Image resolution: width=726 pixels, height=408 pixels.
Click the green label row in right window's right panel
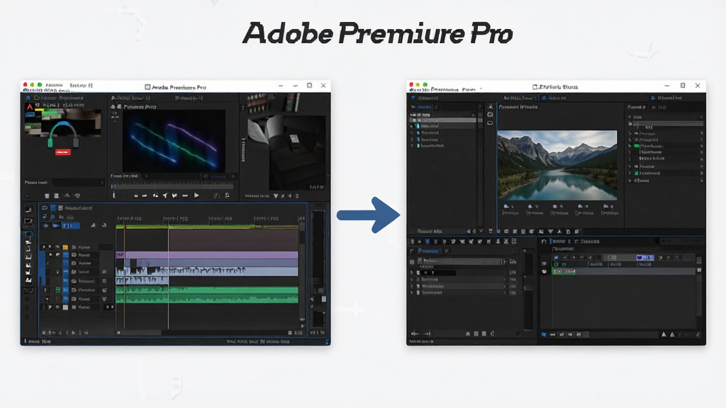pyautogui.click(x=665, y=146)
